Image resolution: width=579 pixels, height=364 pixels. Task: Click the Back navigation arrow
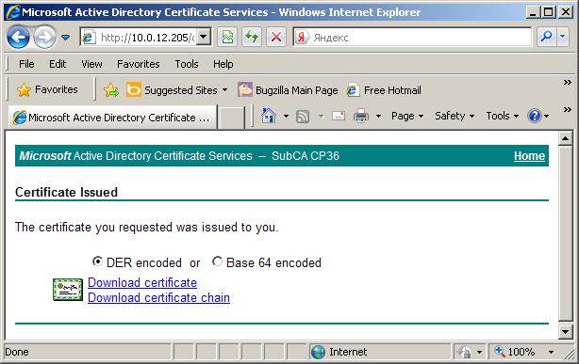pyautogui.click(x=18, y=37)
